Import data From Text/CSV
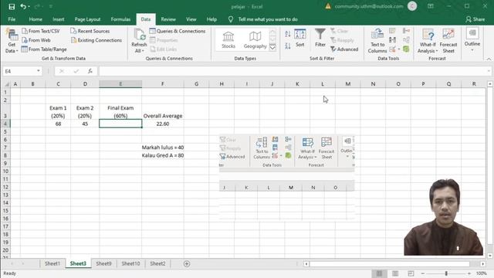494x278 pixels. point(41,31)
